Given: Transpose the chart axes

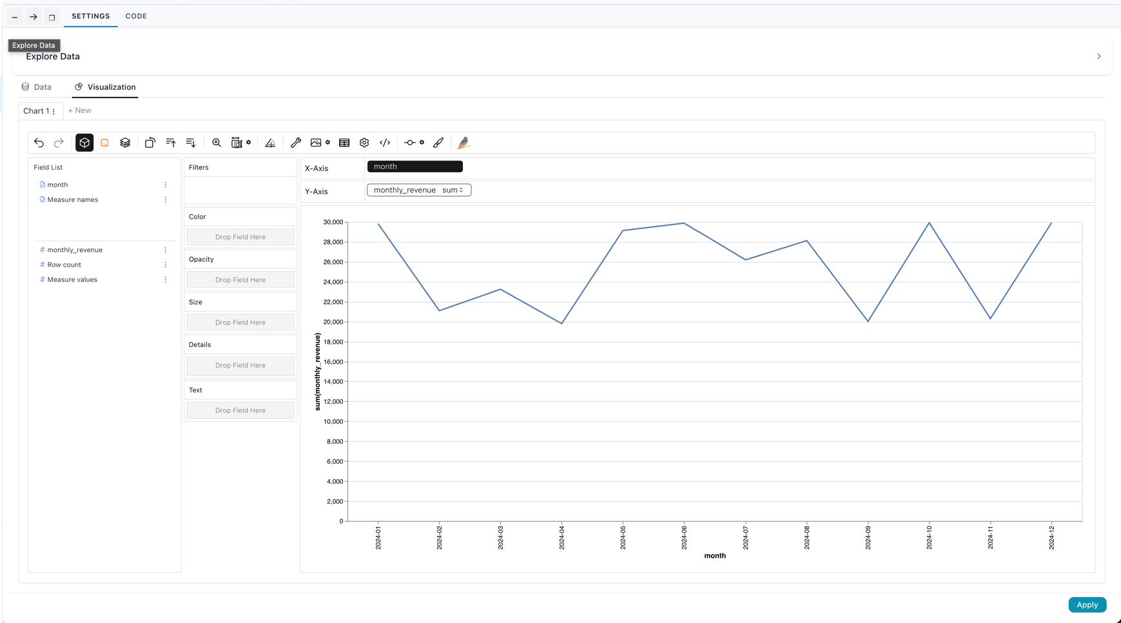Looking at the screenshot, I should click(x=150, y=143).
